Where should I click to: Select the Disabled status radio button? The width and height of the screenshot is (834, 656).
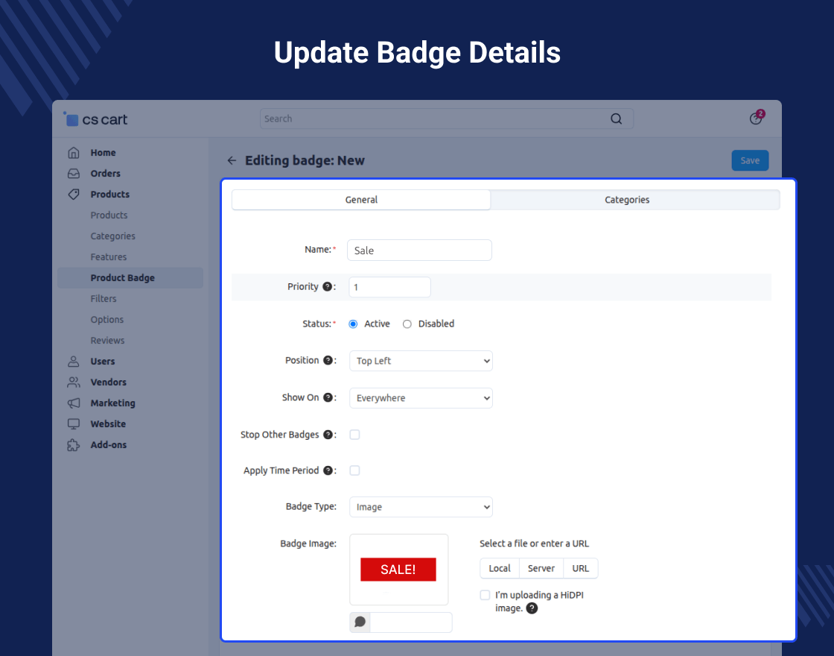click(x=407, y=324)
